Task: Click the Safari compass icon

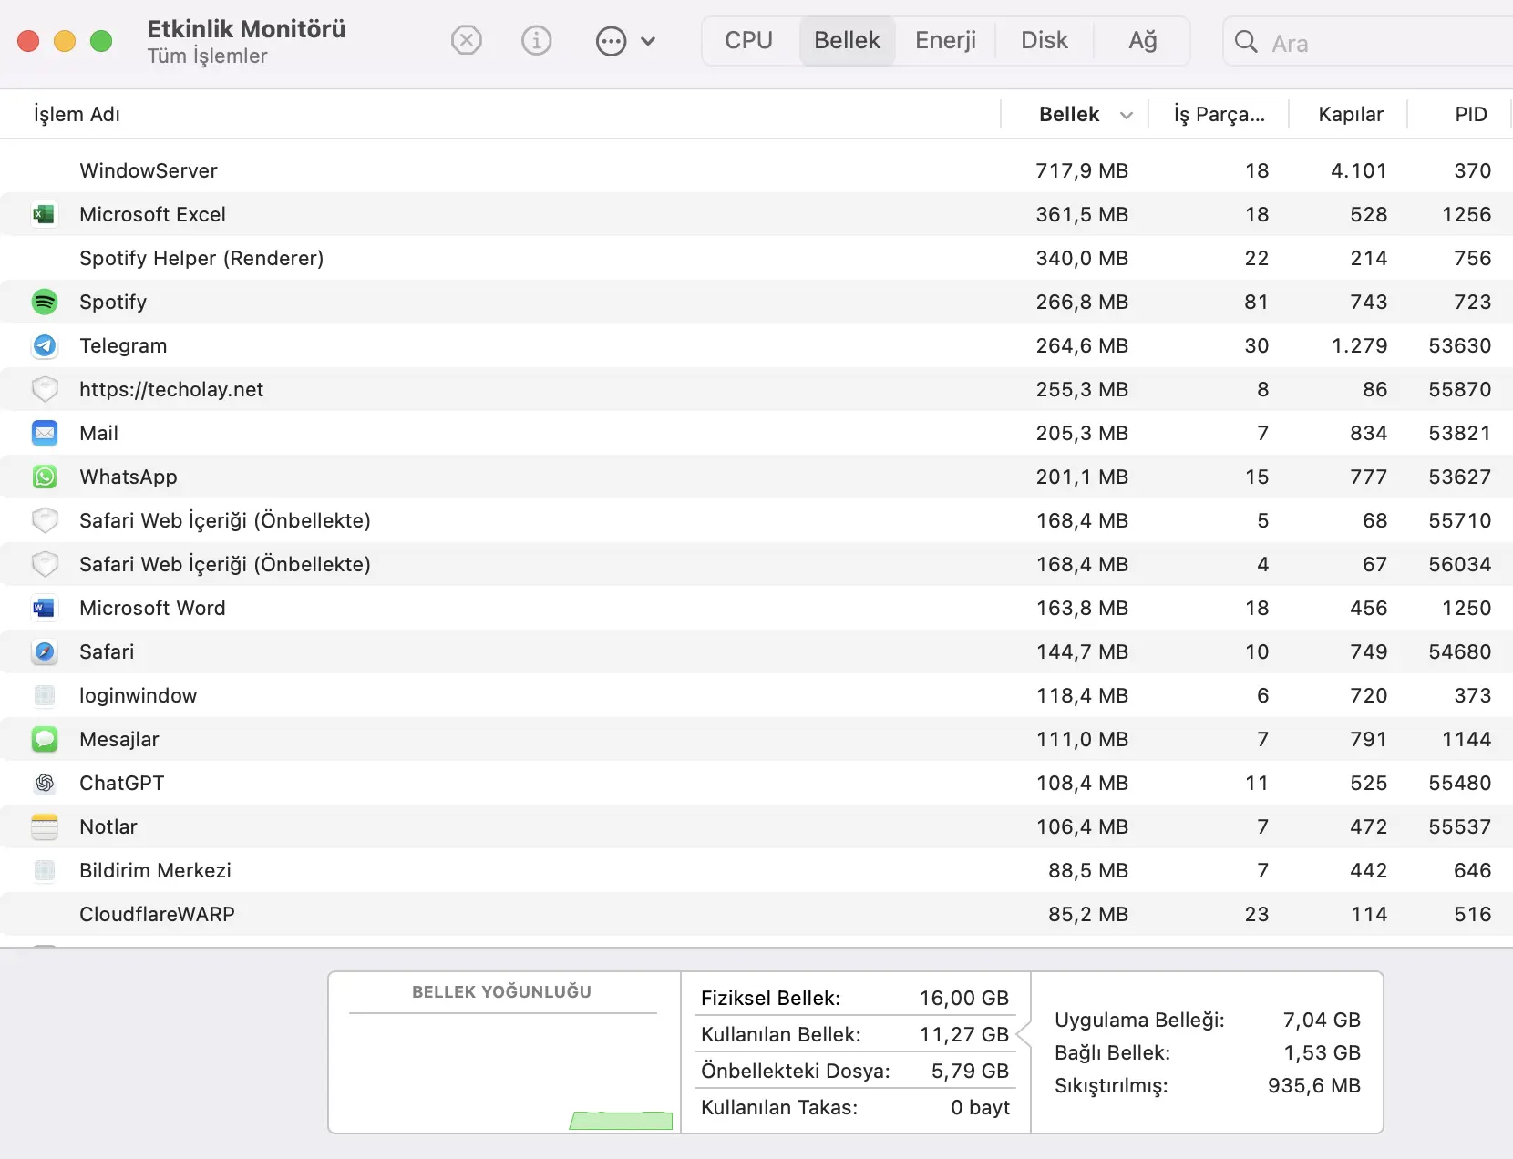Action: click(44, 651)
